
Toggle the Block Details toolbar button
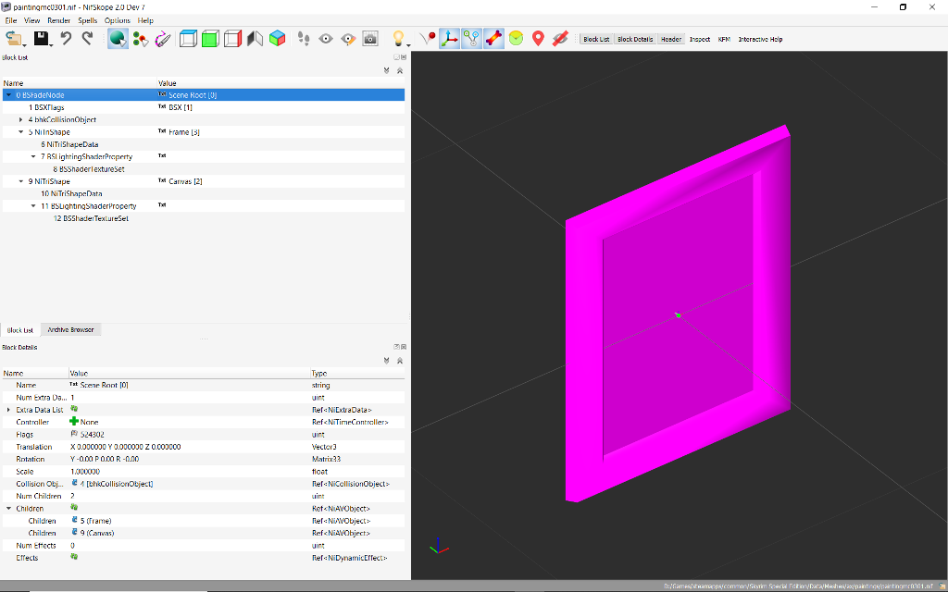[635, 39]
